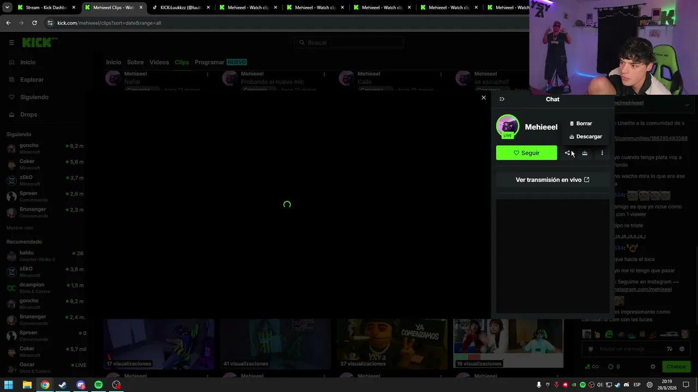Viewport: 698px width, 392px height.
Task: Open the Programar channel tab
Action: coord(209,62)
